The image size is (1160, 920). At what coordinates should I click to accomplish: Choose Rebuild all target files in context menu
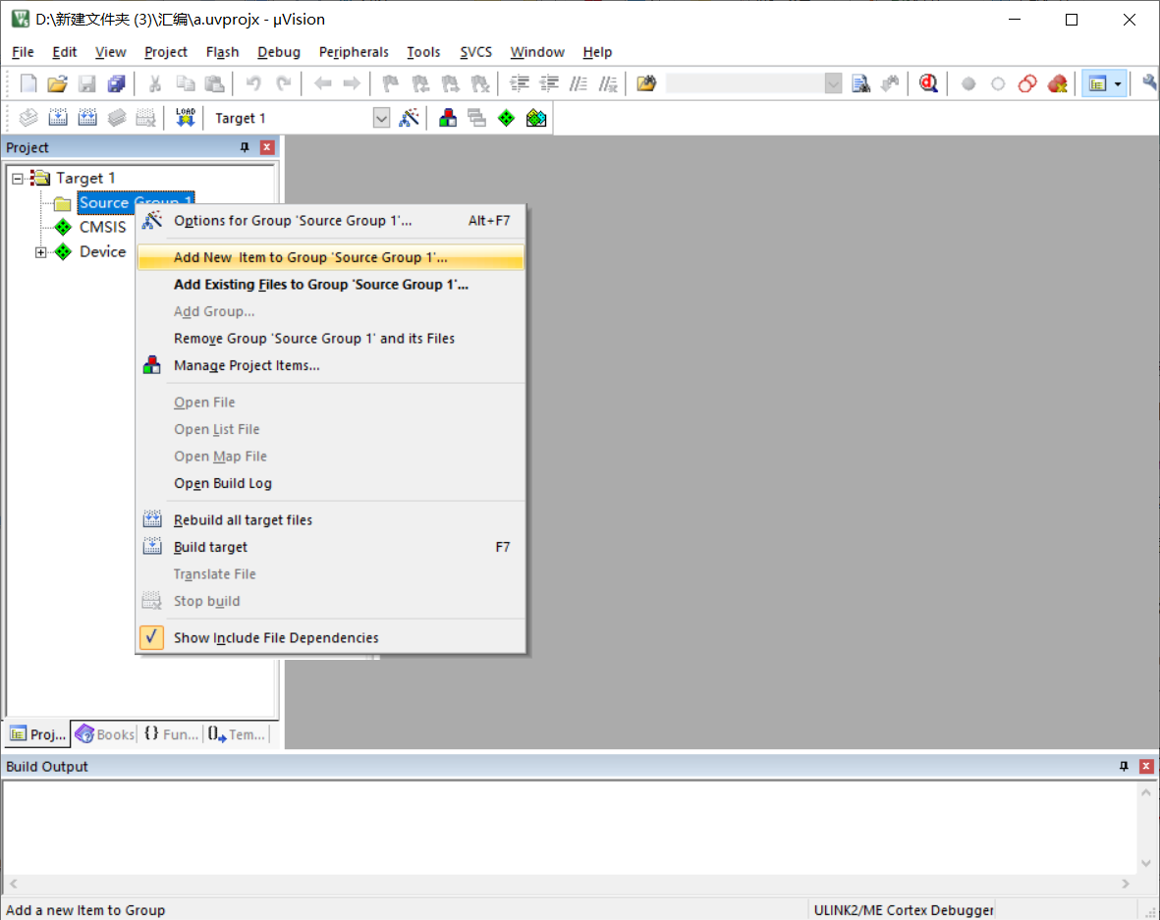[331, 520]
